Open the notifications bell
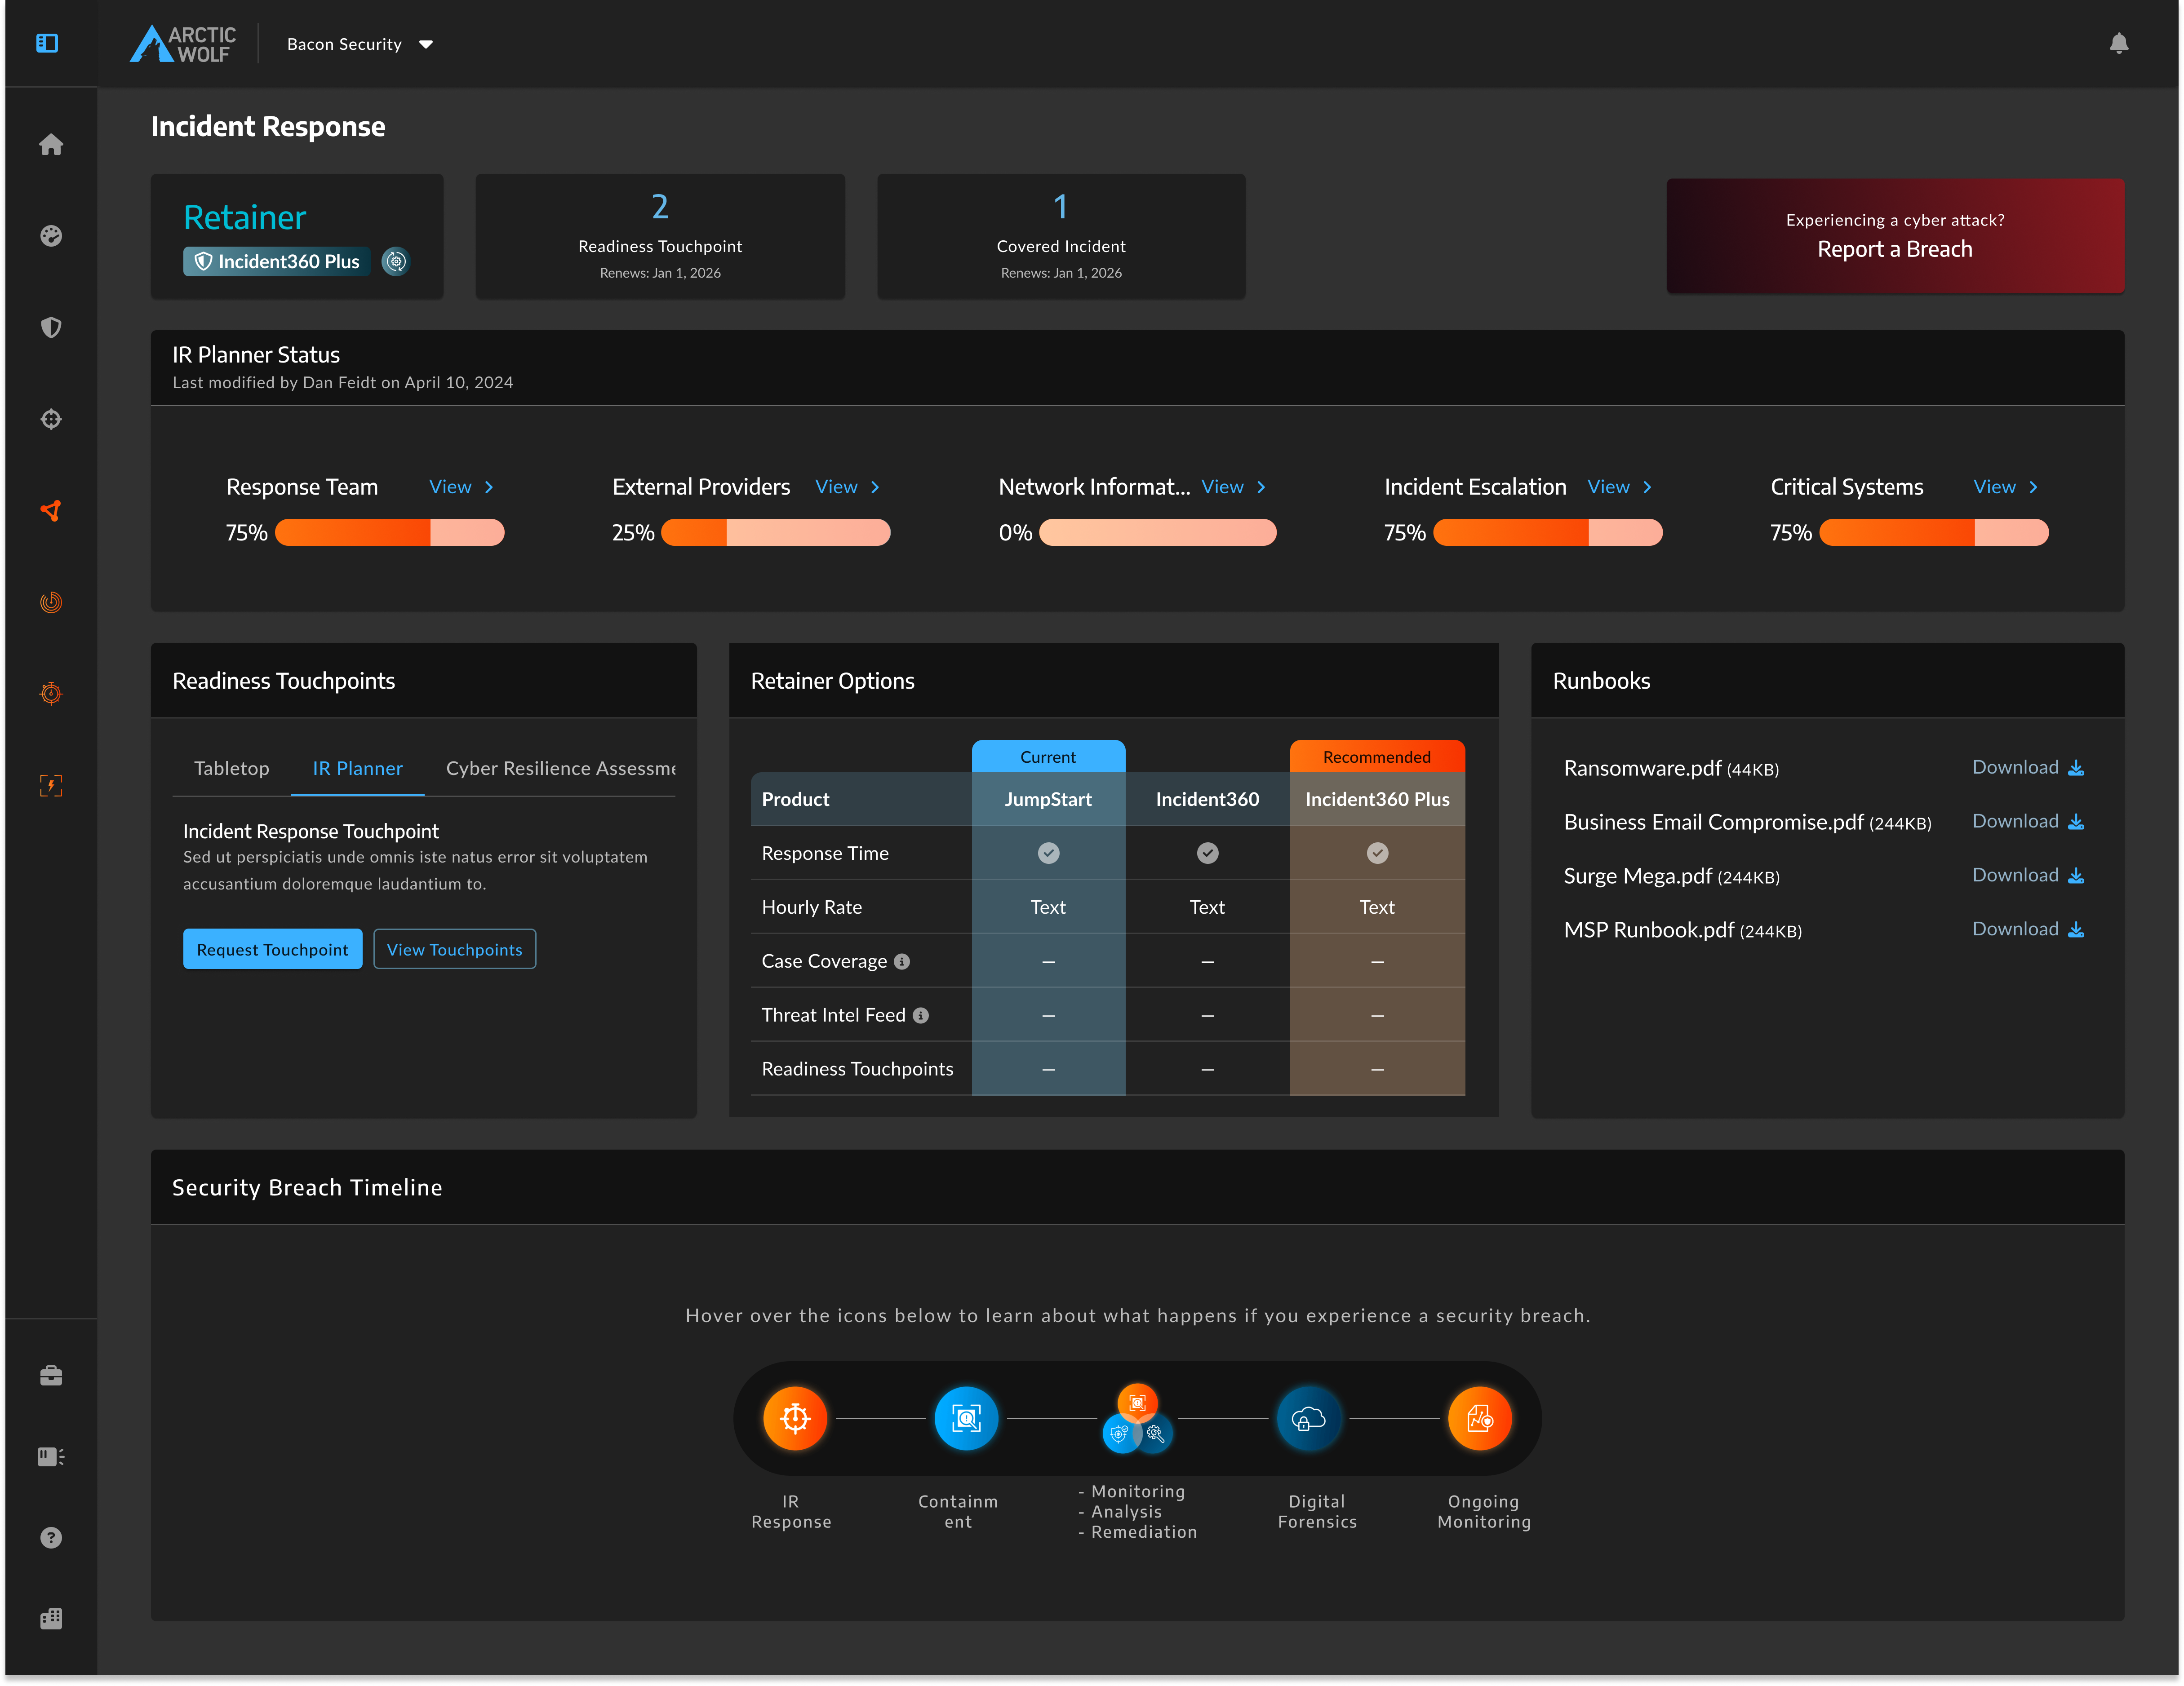 pyautogui.click(x=2119, y=43)
